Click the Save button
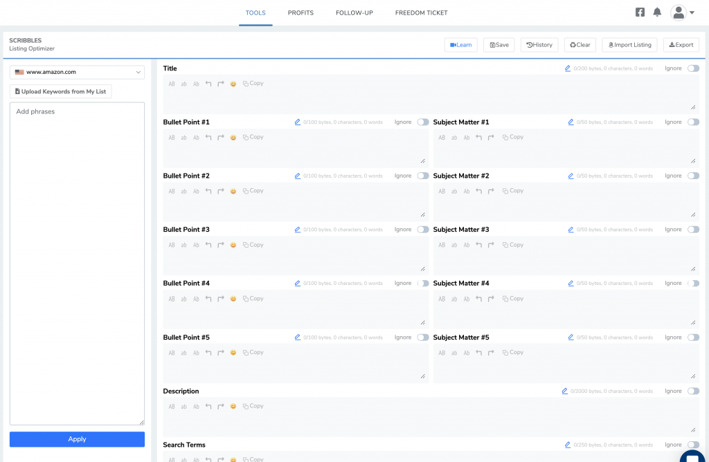709x462 pixels. pos(499,45)
